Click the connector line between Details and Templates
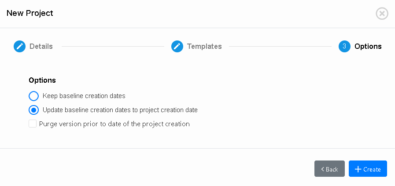 113,46
